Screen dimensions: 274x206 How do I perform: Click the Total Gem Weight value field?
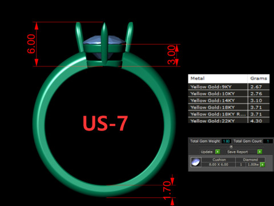(x=226, y=141)
